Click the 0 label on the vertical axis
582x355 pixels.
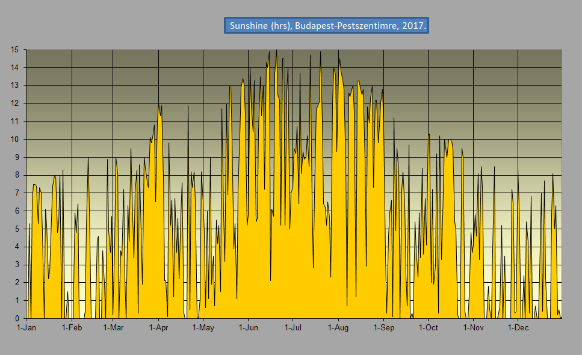pyautogui.click(x=18, y=318)
